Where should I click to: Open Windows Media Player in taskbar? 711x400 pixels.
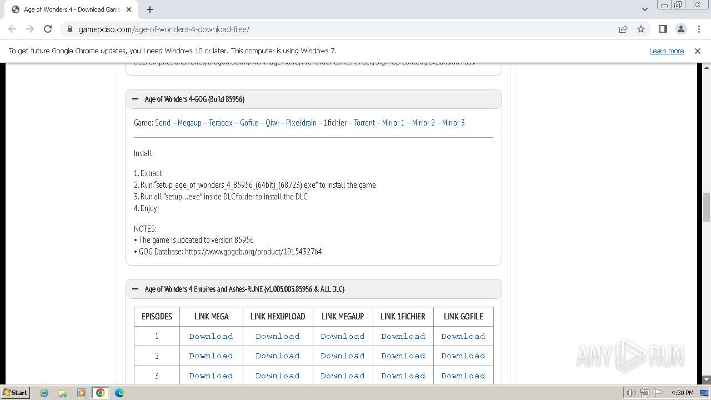click(x=82, y=393)
